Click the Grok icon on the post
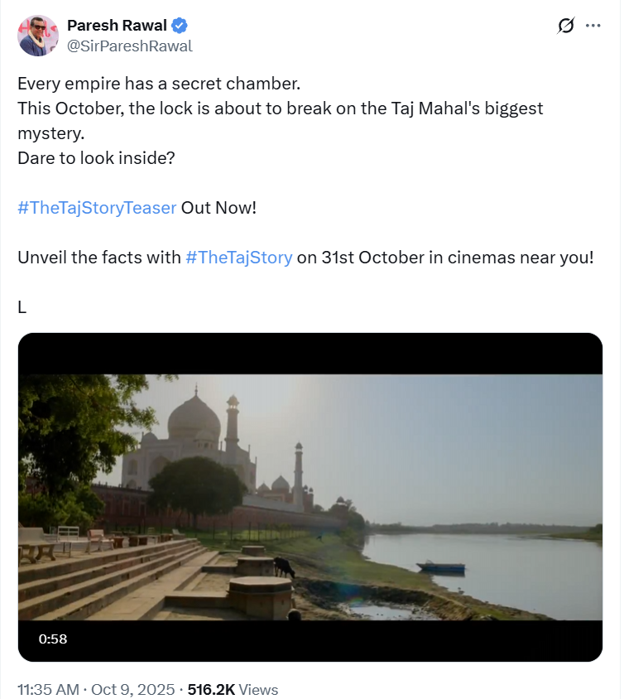This screenshot has width=624, height=699. point(566,26)
